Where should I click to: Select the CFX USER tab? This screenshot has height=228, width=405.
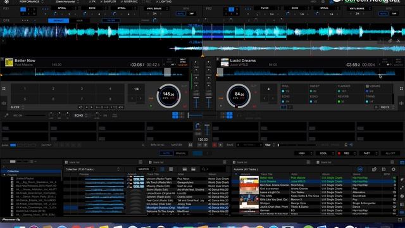(x=80, y=20)
